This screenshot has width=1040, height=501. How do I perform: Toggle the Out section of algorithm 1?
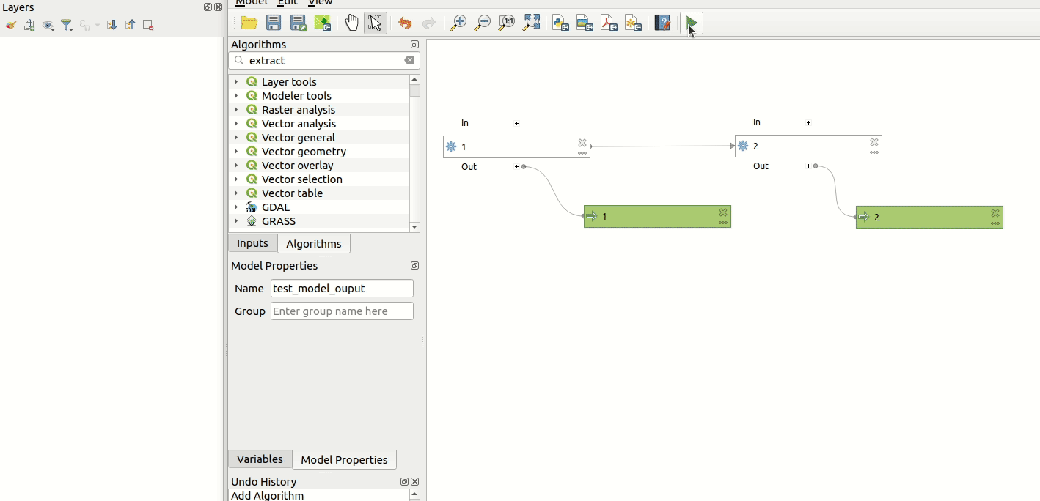[x=517, y=167]
